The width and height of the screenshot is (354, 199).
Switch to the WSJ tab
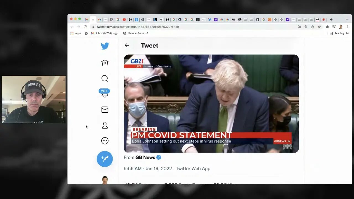click(x=204, y=20)
